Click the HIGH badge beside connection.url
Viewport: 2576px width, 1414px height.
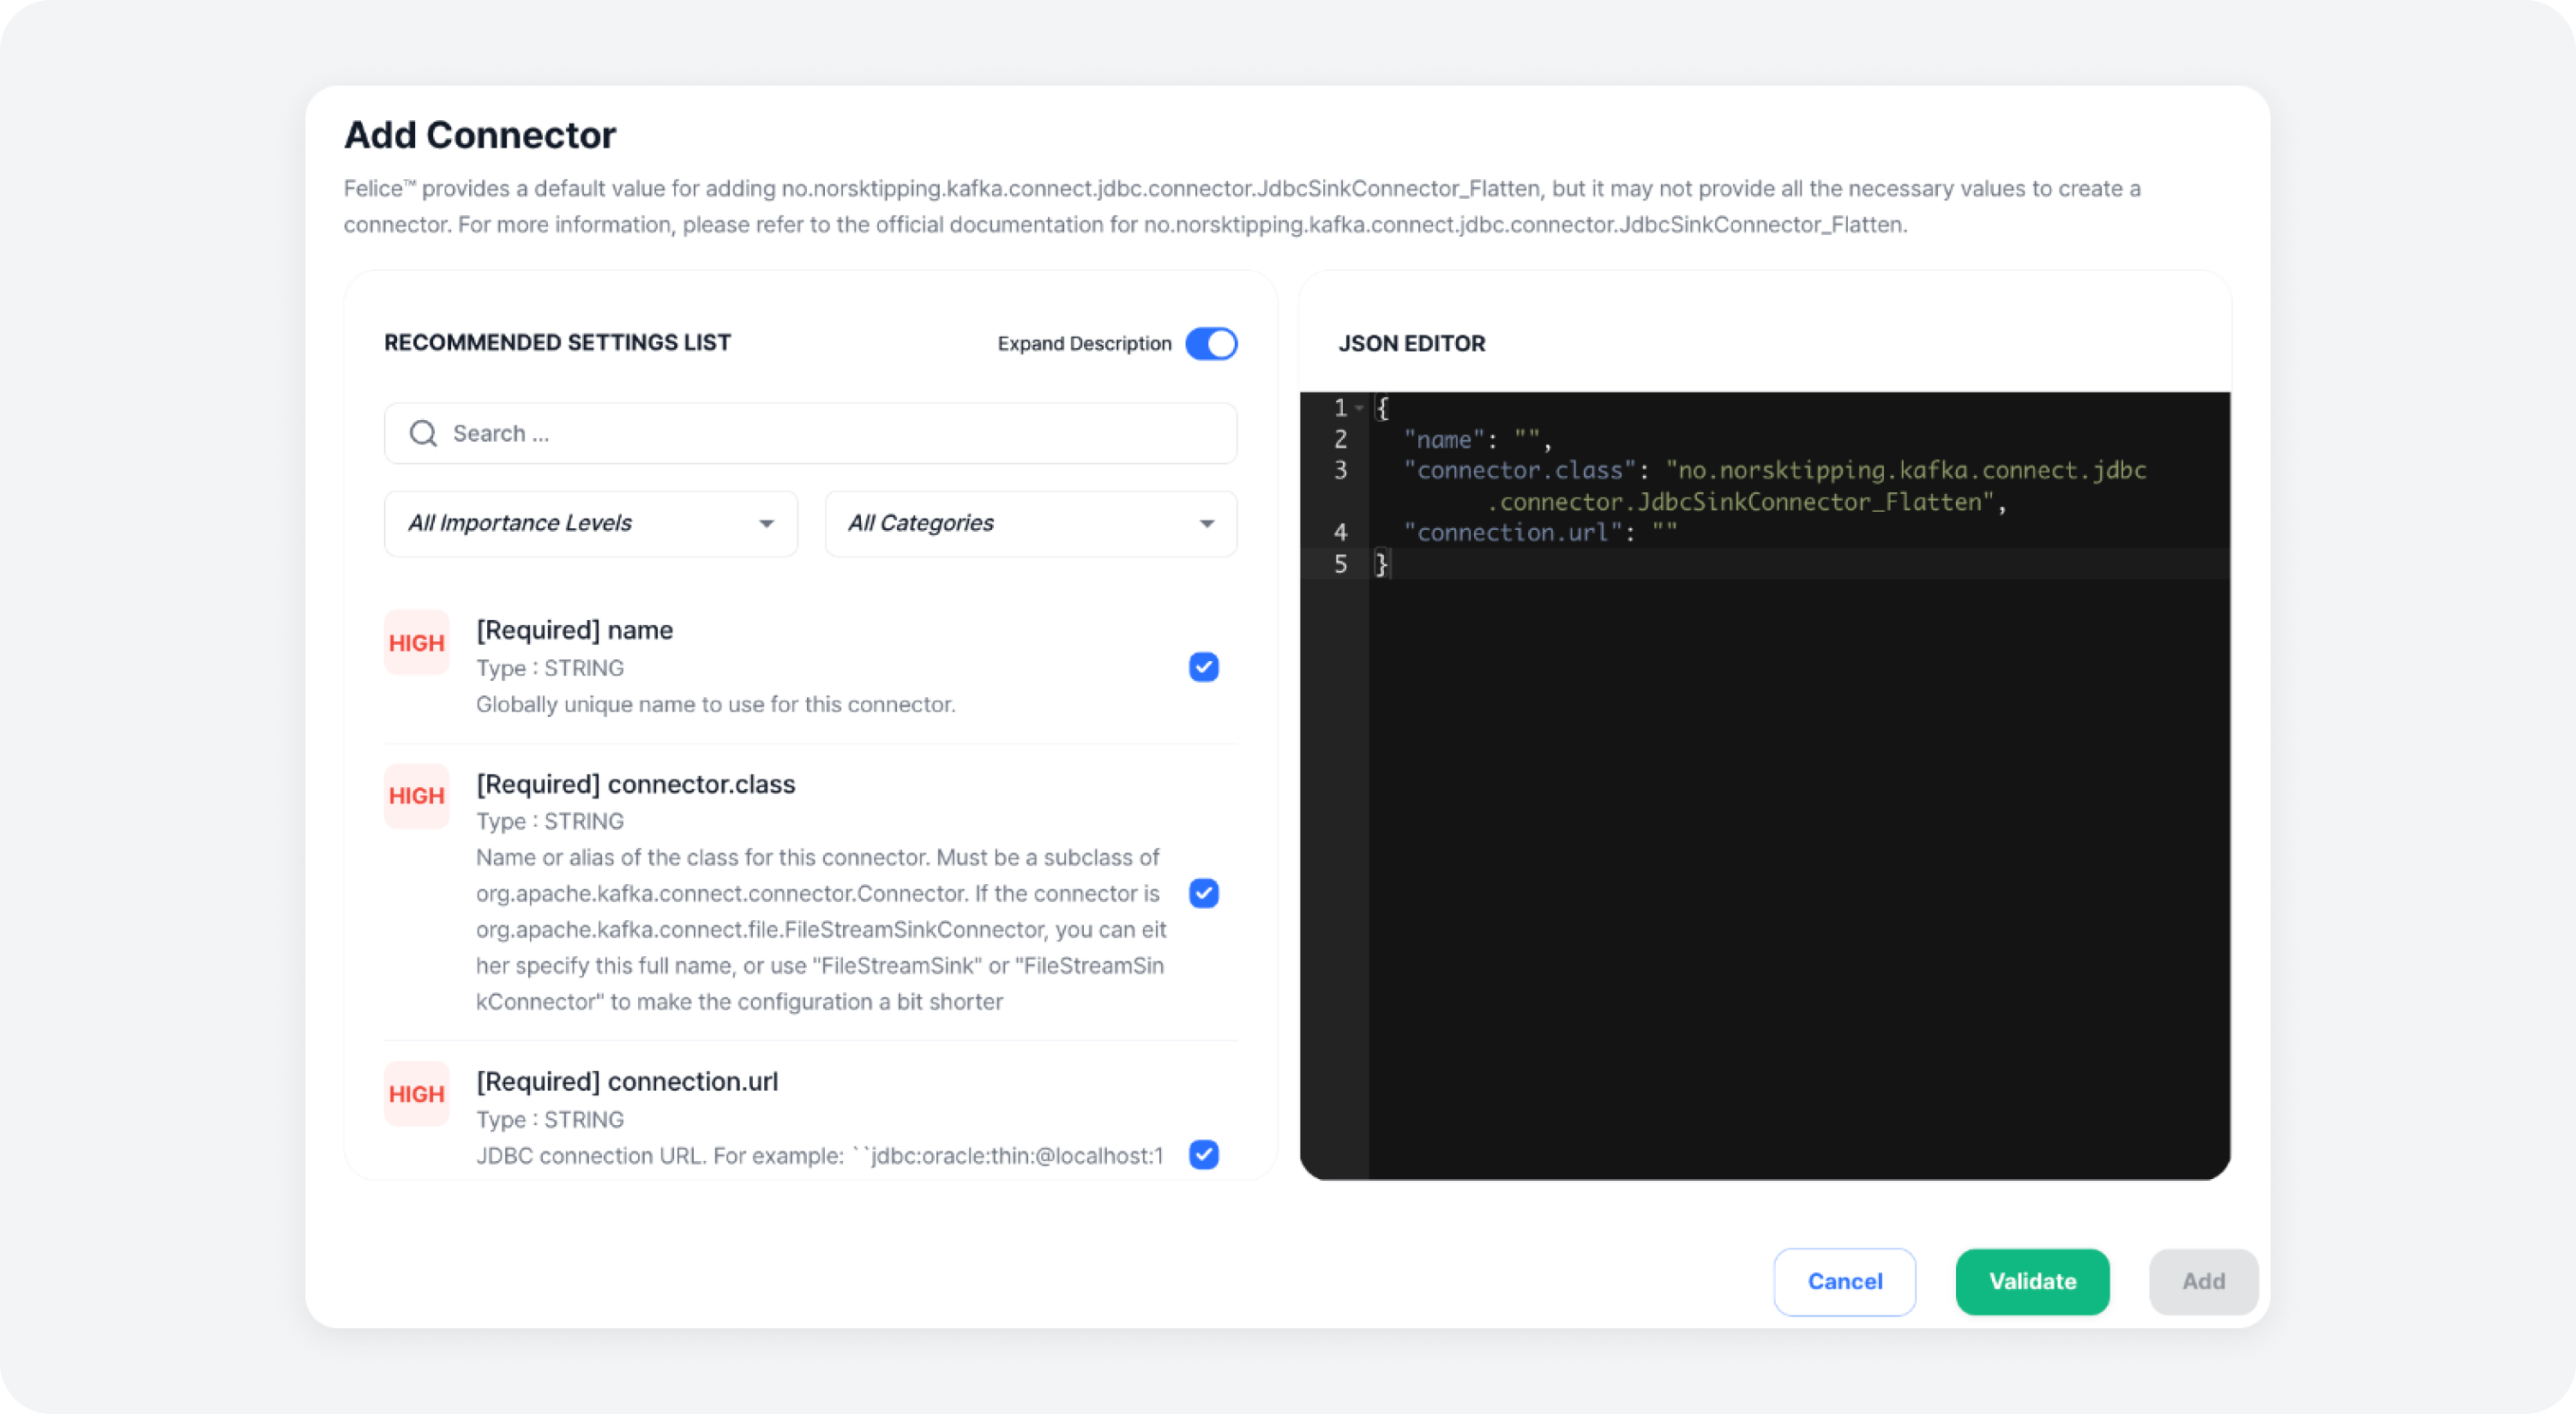coord(416,1094)
